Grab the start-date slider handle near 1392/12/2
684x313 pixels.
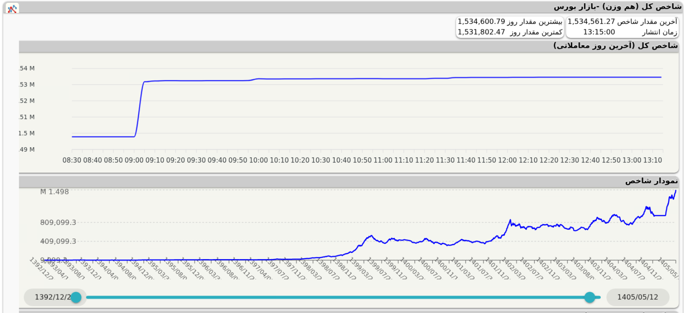coord(76,297)
